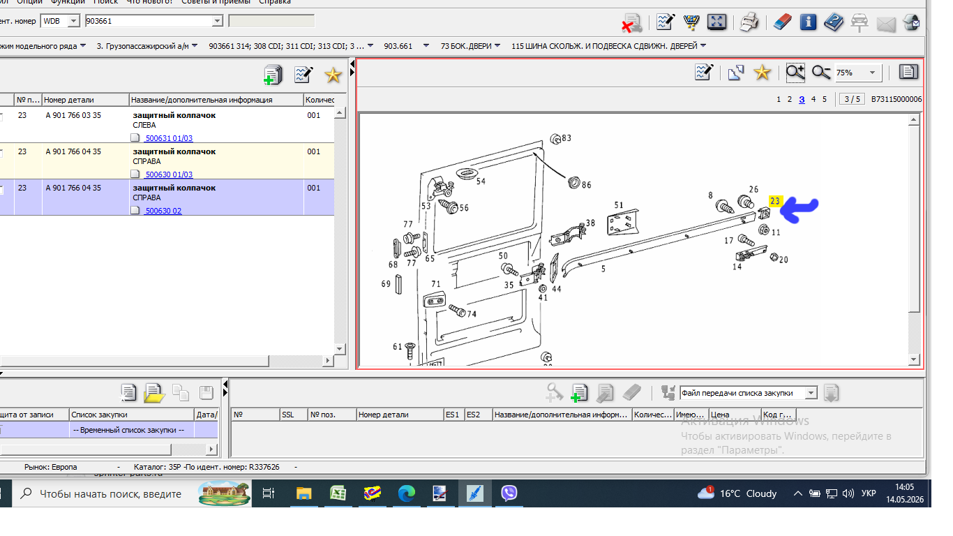This screenshot has height=536, width=953.
Task: Click the parts list scrollbar up arrow
Action: (340, 112)
